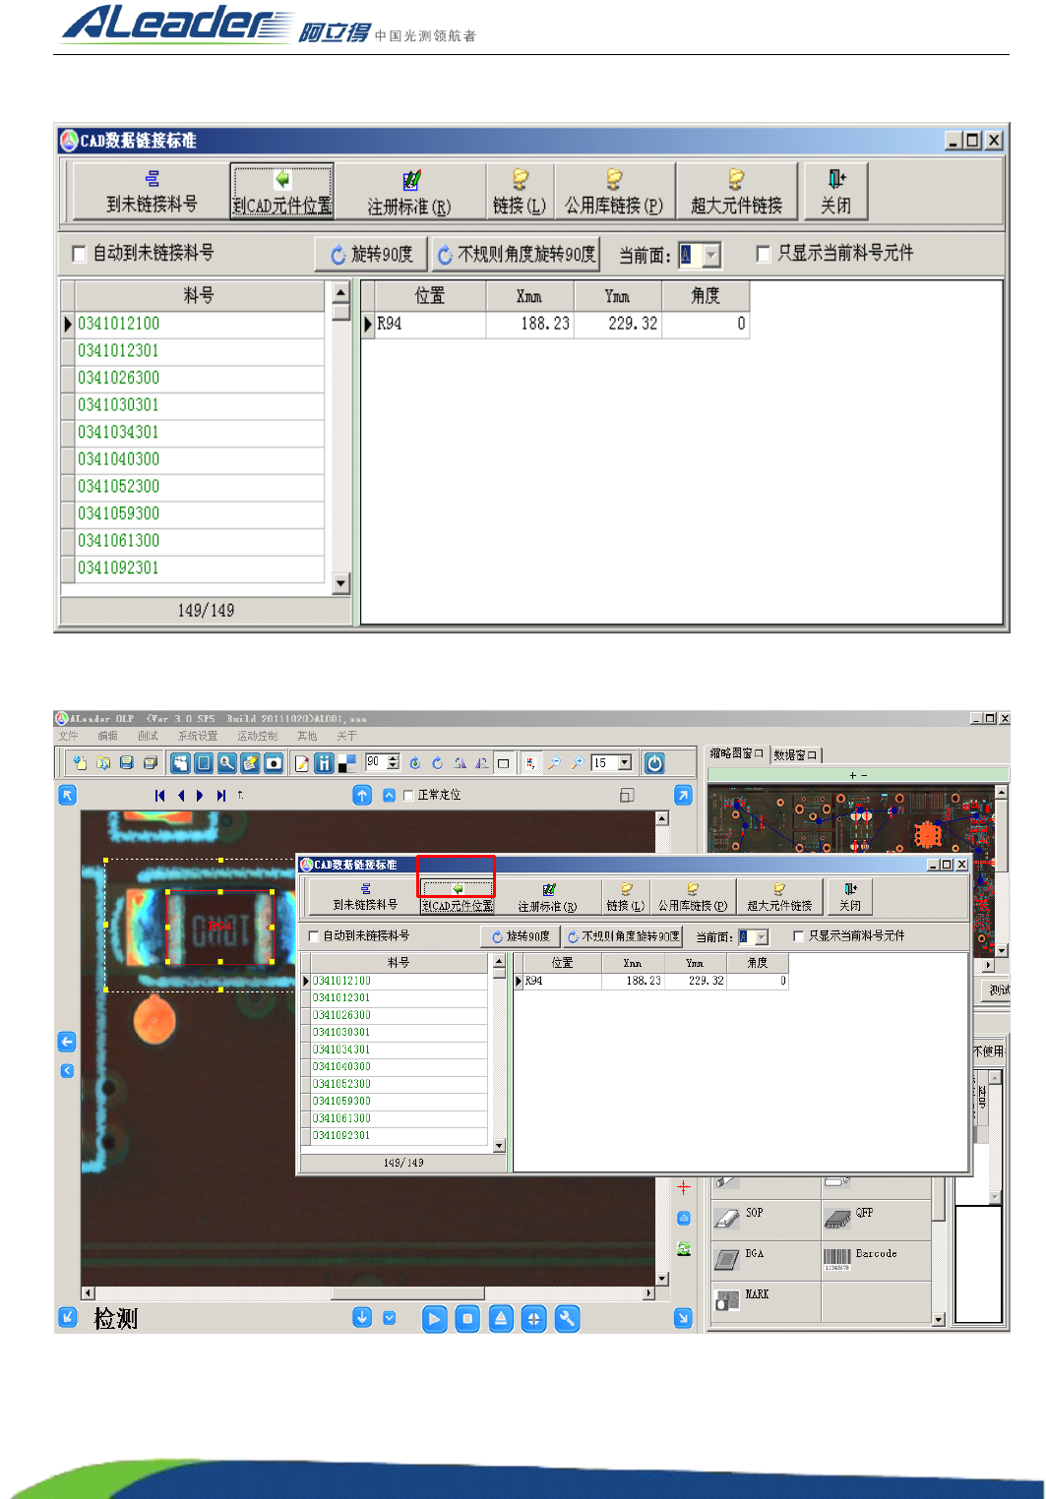Click the black-white contrast square icon

coord(347,763)
